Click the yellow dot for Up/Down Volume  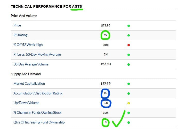pos(129,103)
